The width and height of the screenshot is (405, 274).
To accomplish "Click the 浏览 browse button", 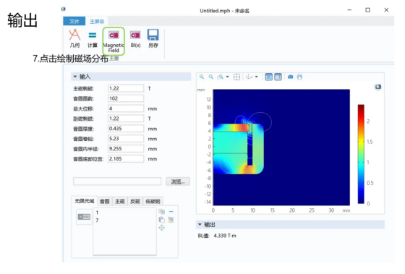I will [178, 181].
